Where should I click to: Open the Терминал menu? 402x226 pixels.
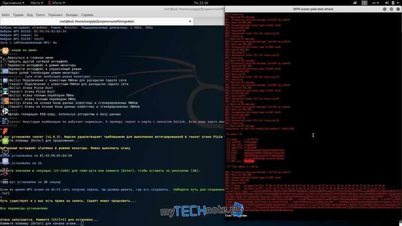(55, 15)
